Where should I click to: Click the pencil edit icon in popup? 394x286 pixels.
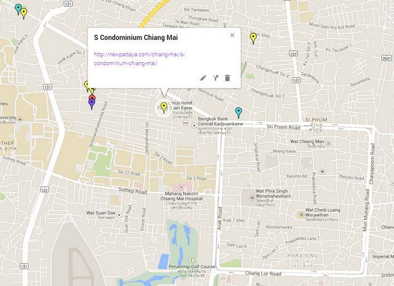coord(203,78)
